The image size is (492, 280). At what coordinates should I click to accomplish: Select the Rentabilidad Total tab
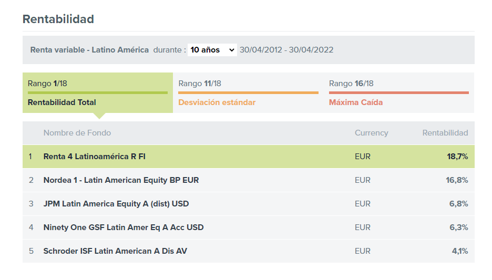(98, 93)
